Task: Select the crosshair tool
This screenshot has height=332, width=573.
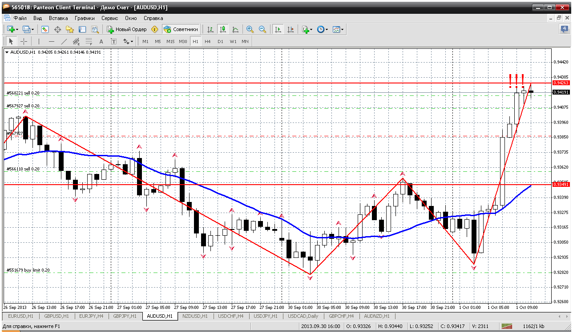Action: click(x=24, y=41)
